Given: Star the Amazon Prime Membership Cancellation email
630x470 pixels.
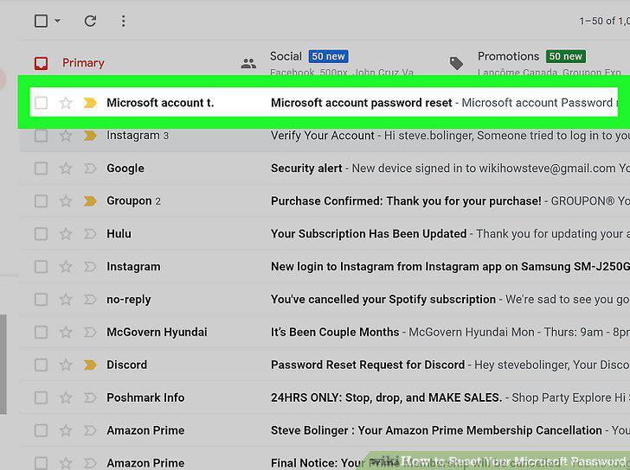Looking at the screenshot, I should click(66, 431).
